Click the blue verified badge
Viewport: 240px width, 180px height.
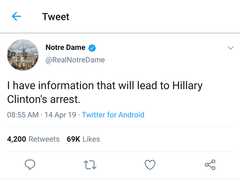click(x=92, y=48)
